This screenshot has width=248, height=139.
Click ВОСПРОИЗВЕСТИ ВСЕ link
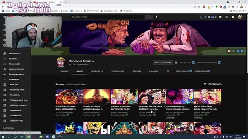[77, 85]
